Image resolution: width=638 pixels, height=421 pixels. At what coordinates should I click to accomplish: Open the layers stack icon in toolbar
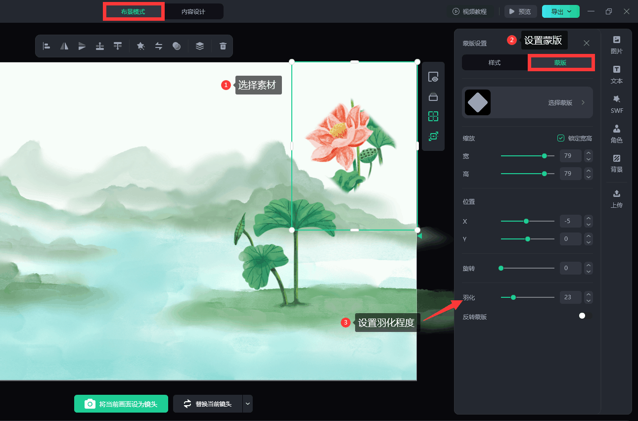pos(200,46)
